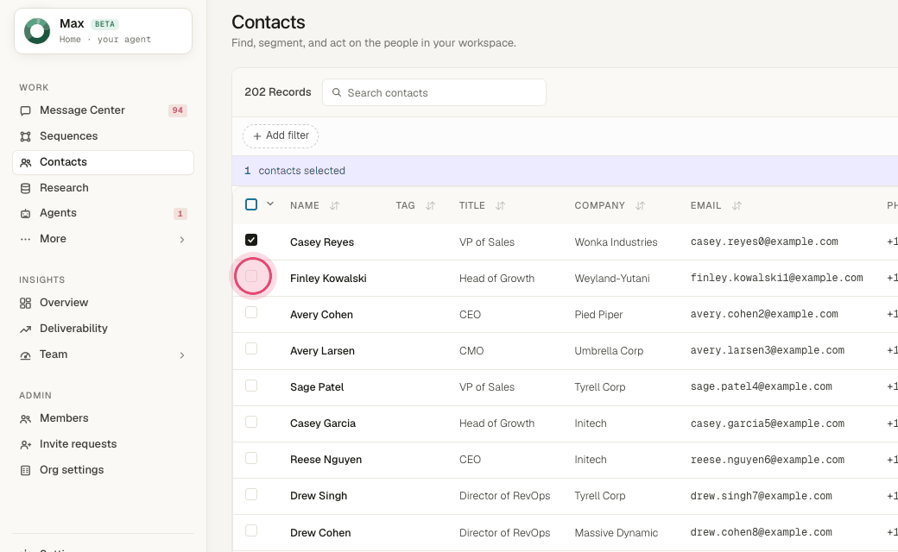Check the Finley Kowalski row checkbox

(x=251, y=276)
